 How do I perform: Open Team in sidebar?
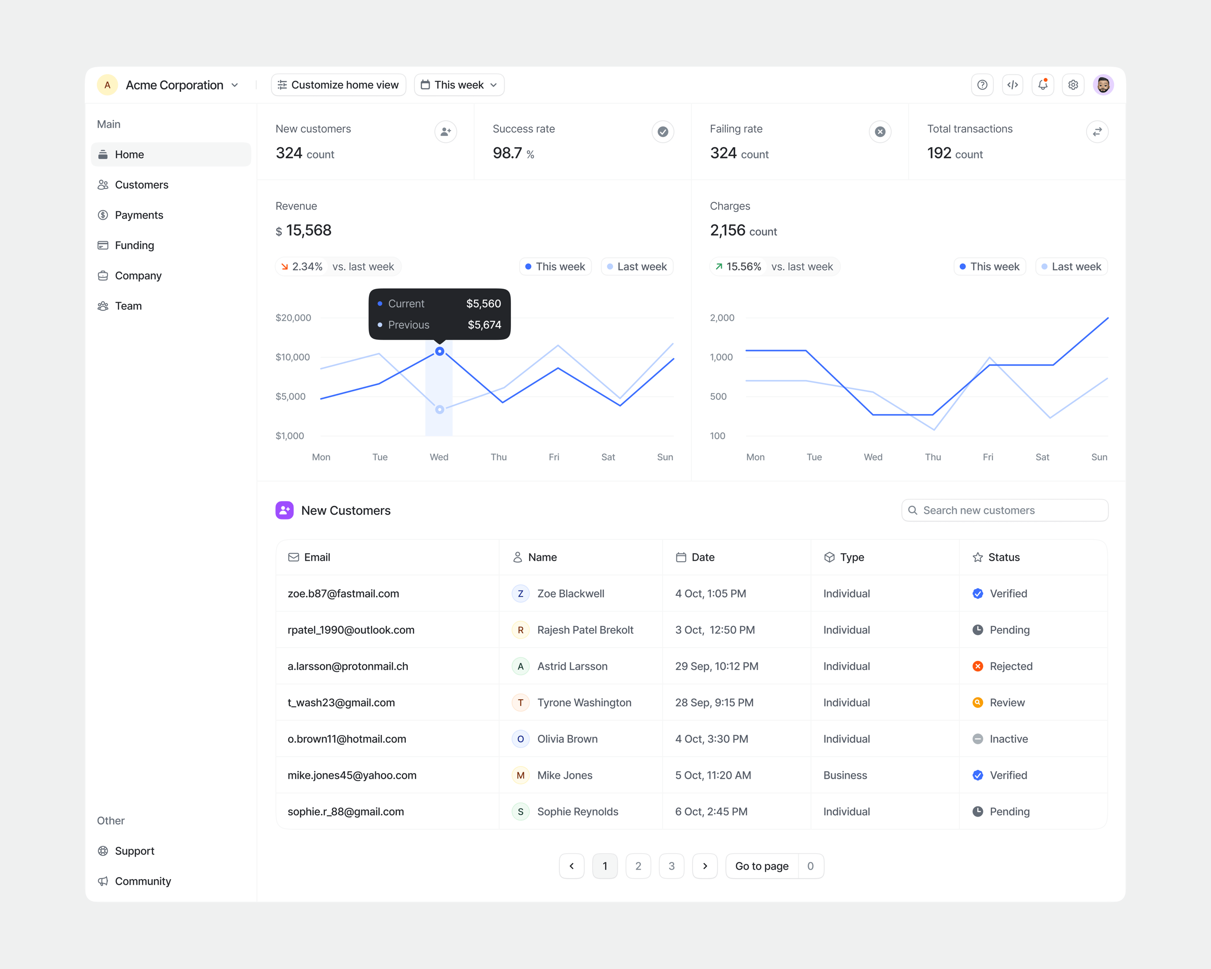tap(171, 306)
